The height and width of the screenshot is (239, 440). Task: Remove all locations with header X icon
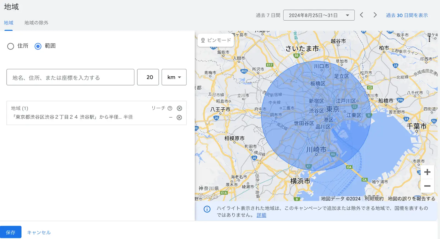(179, 108)
